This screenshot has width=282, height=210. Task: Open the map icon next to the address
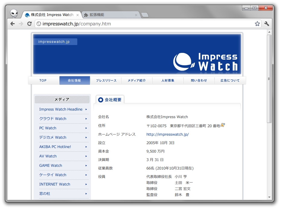223,125
